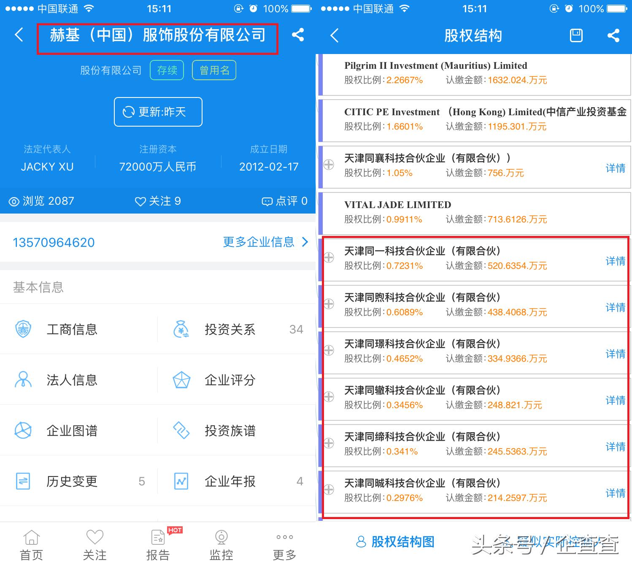
Task: Open 历史变更 history changes icon
Action: click(x=23, y=481)
